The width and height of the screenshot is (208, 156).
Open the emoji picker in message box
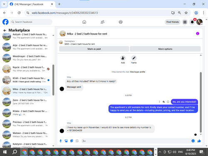point(193,141)
